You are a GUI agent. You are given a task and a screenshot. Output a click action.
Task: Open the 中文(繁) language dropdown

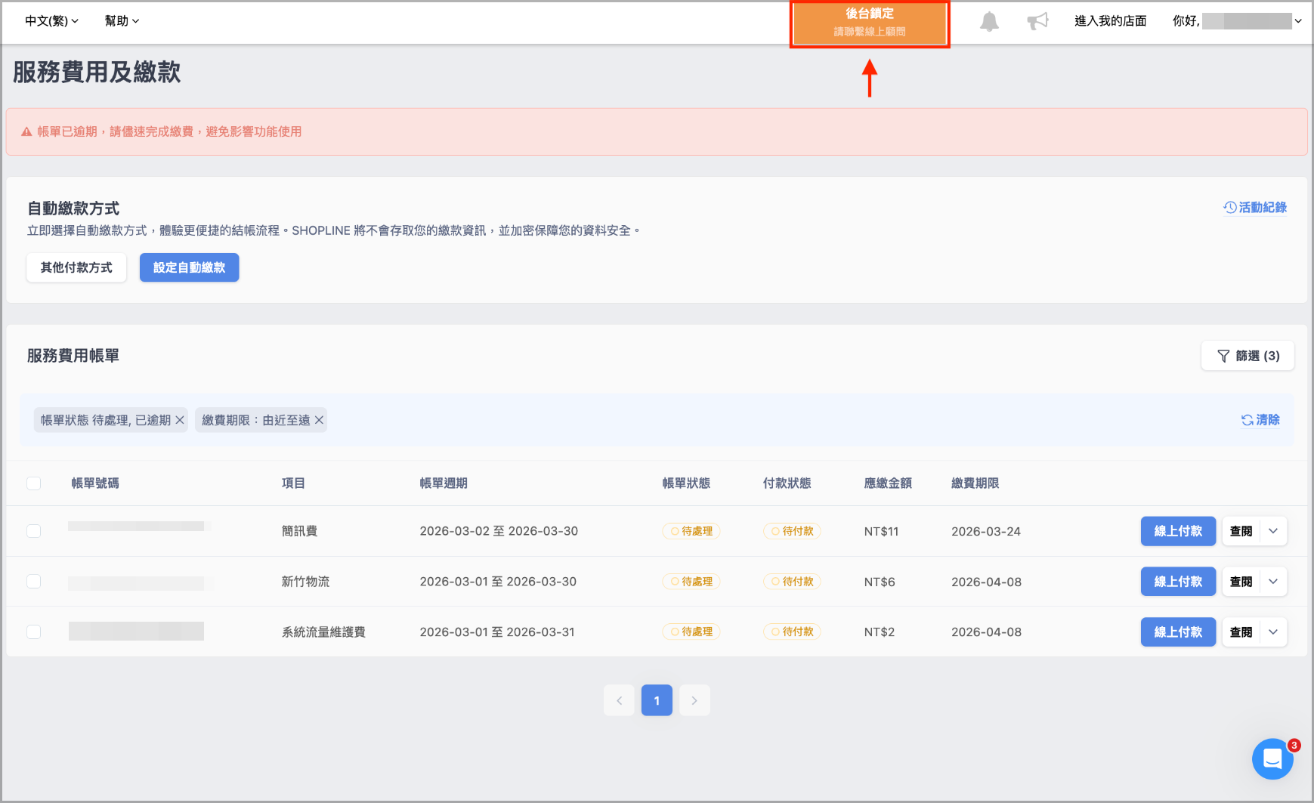51,21
